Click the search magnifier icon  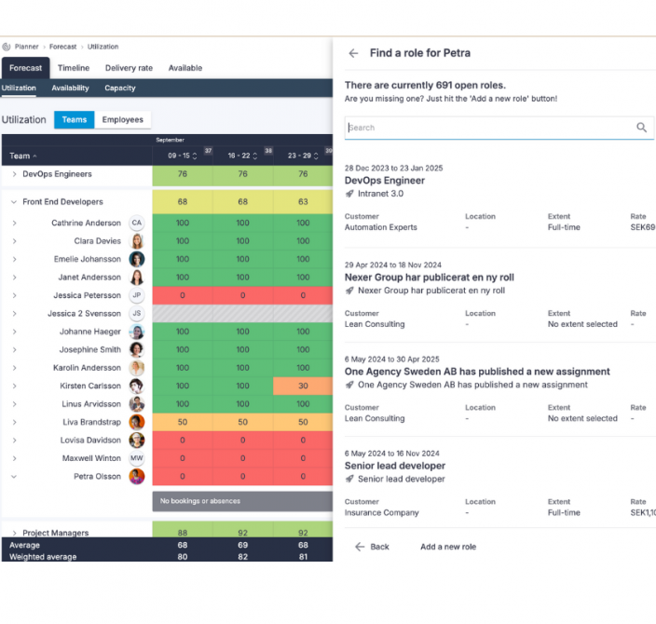(x=641, y=128)
